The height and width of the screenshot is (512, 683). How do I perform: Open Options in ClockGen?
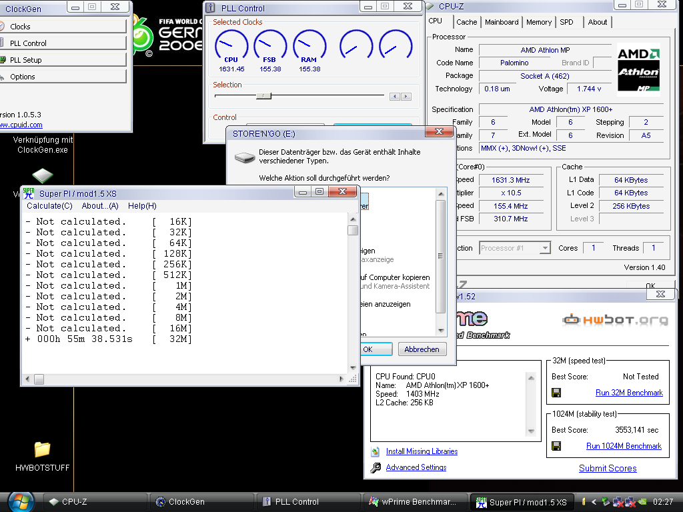(x=63, y=77)
